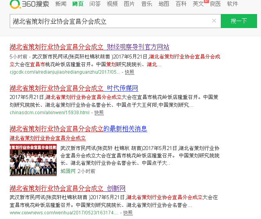This screenshot has height=219, width=261.
Task: Open the 创新网 result title
Action: click(68, 189)
